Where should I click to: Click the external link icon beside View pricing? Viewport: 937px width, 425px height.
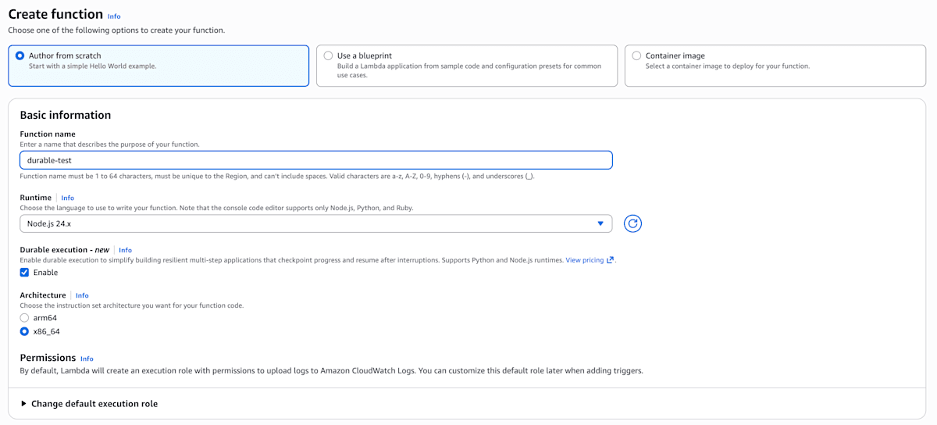[x=610, y=260]
